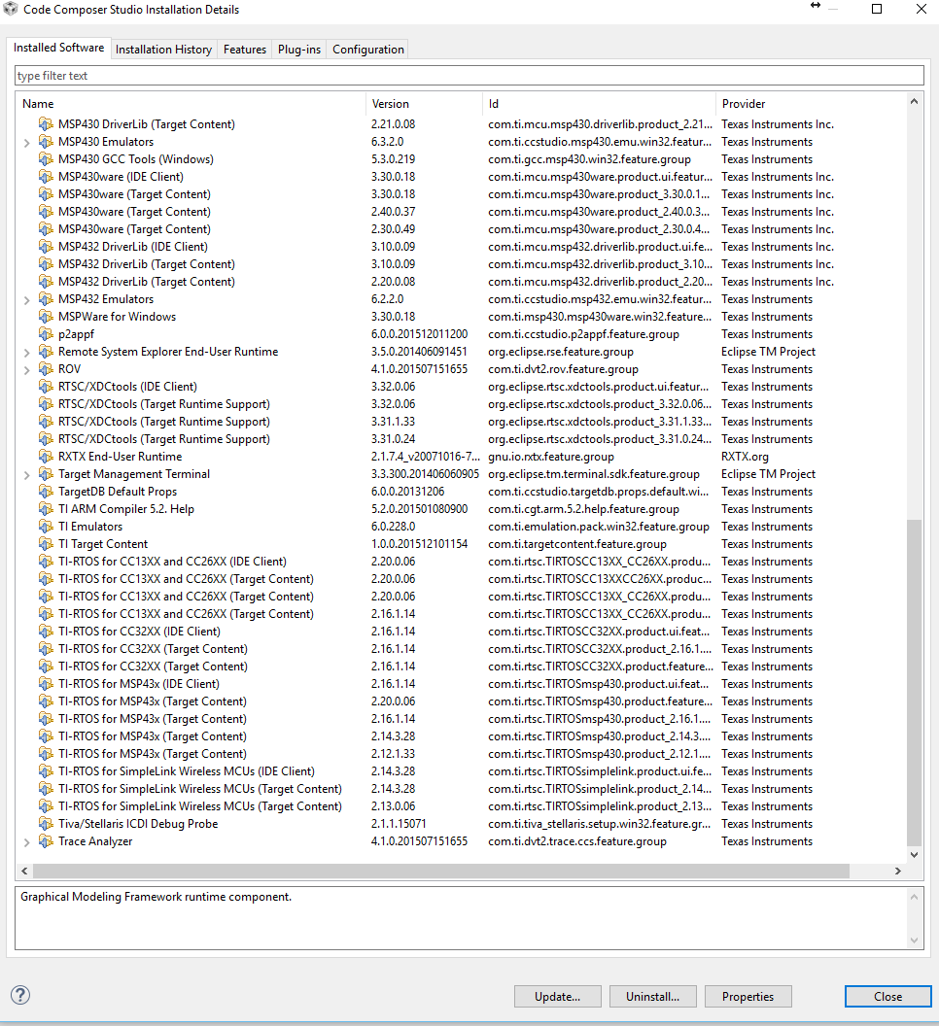Click the Update... button
Screen dimensions: 939x1026
tap(557, 997)
